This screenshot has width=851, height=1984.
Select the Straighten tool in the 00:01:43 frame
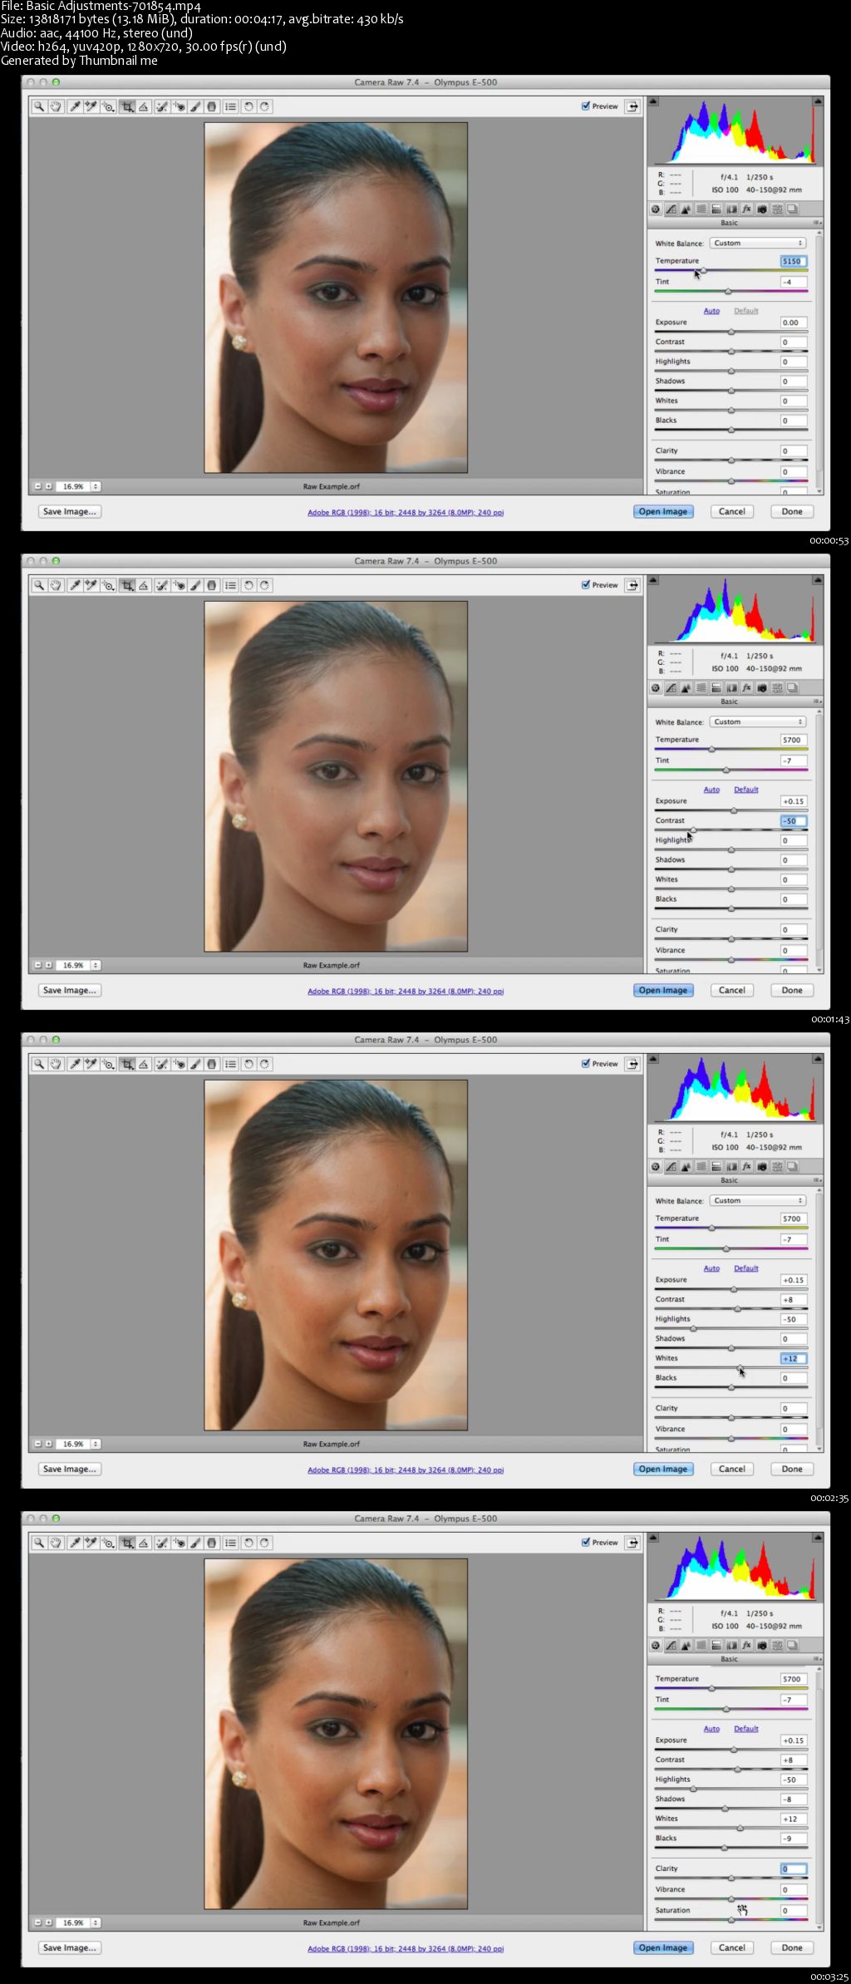click(x=144, y=585)
